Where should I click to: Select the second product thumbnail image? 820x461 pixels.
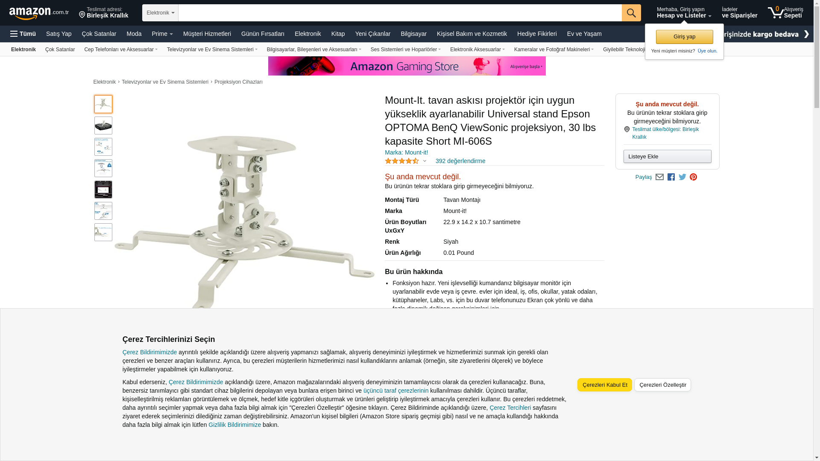pyautogui.click(x=103, y=125)
